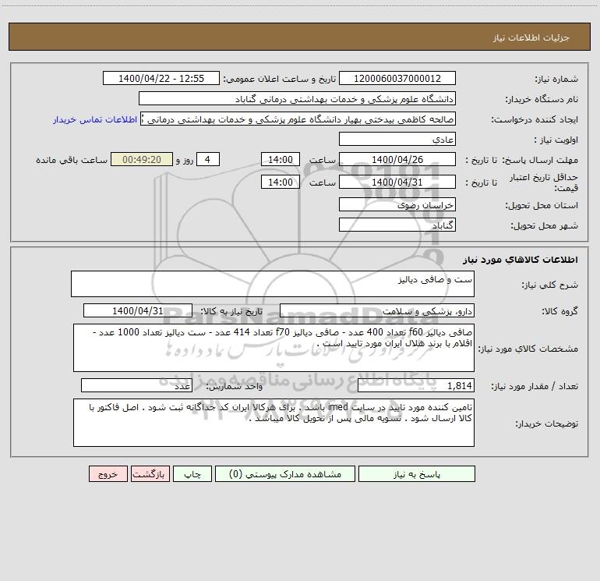Click the general description box ست و صافی دیالیز
Image resolution: width=600 pixels, height=581 pixels.
click(273, 284)
